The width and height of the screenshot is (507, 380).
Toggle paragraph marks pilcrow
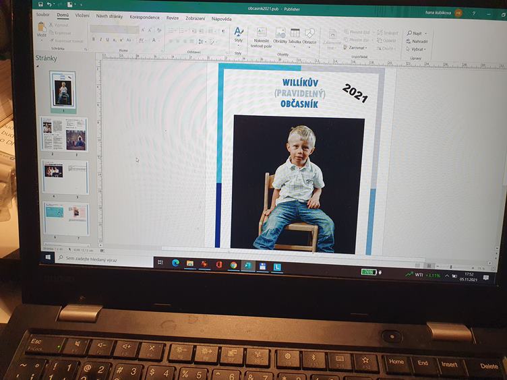[x=223, y=32]
